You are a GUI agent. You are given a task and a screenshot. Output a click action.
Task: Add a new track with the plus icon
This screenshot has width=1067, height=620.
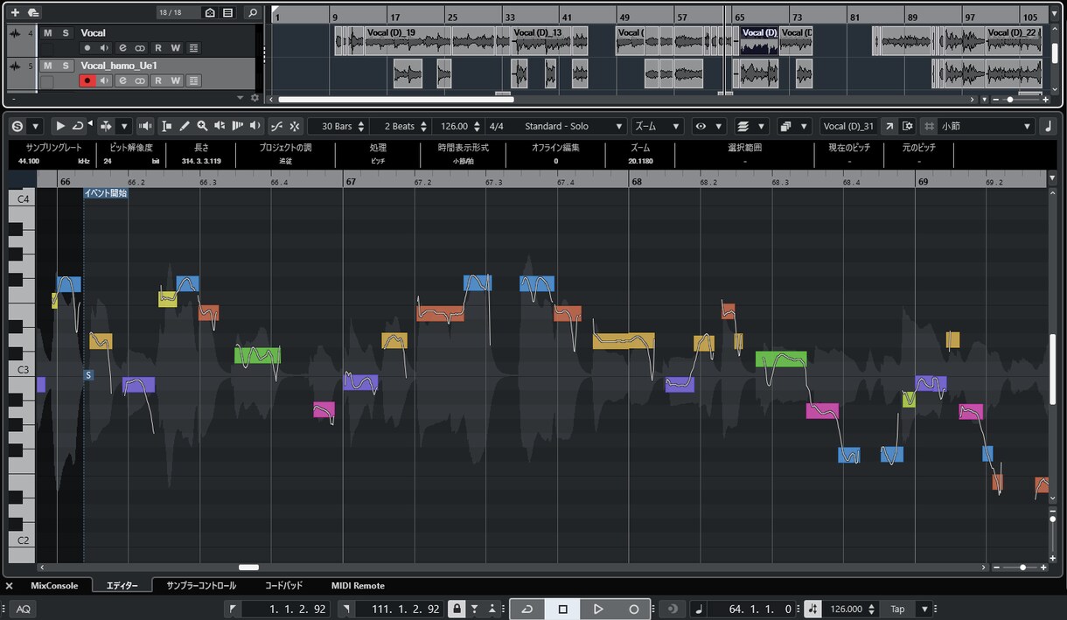tap(14, 12)
